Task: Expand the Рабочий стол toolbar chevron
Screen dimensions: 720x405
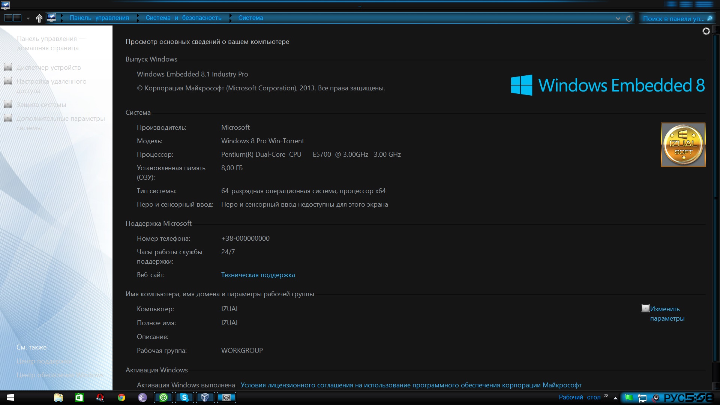Action: click(606, 396)
